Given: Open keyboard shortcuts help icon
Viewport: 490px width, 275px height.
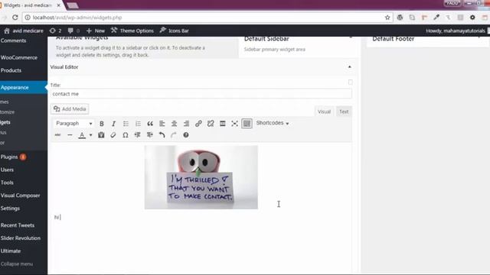Looking at the screenshot, I should pos(186,135).
